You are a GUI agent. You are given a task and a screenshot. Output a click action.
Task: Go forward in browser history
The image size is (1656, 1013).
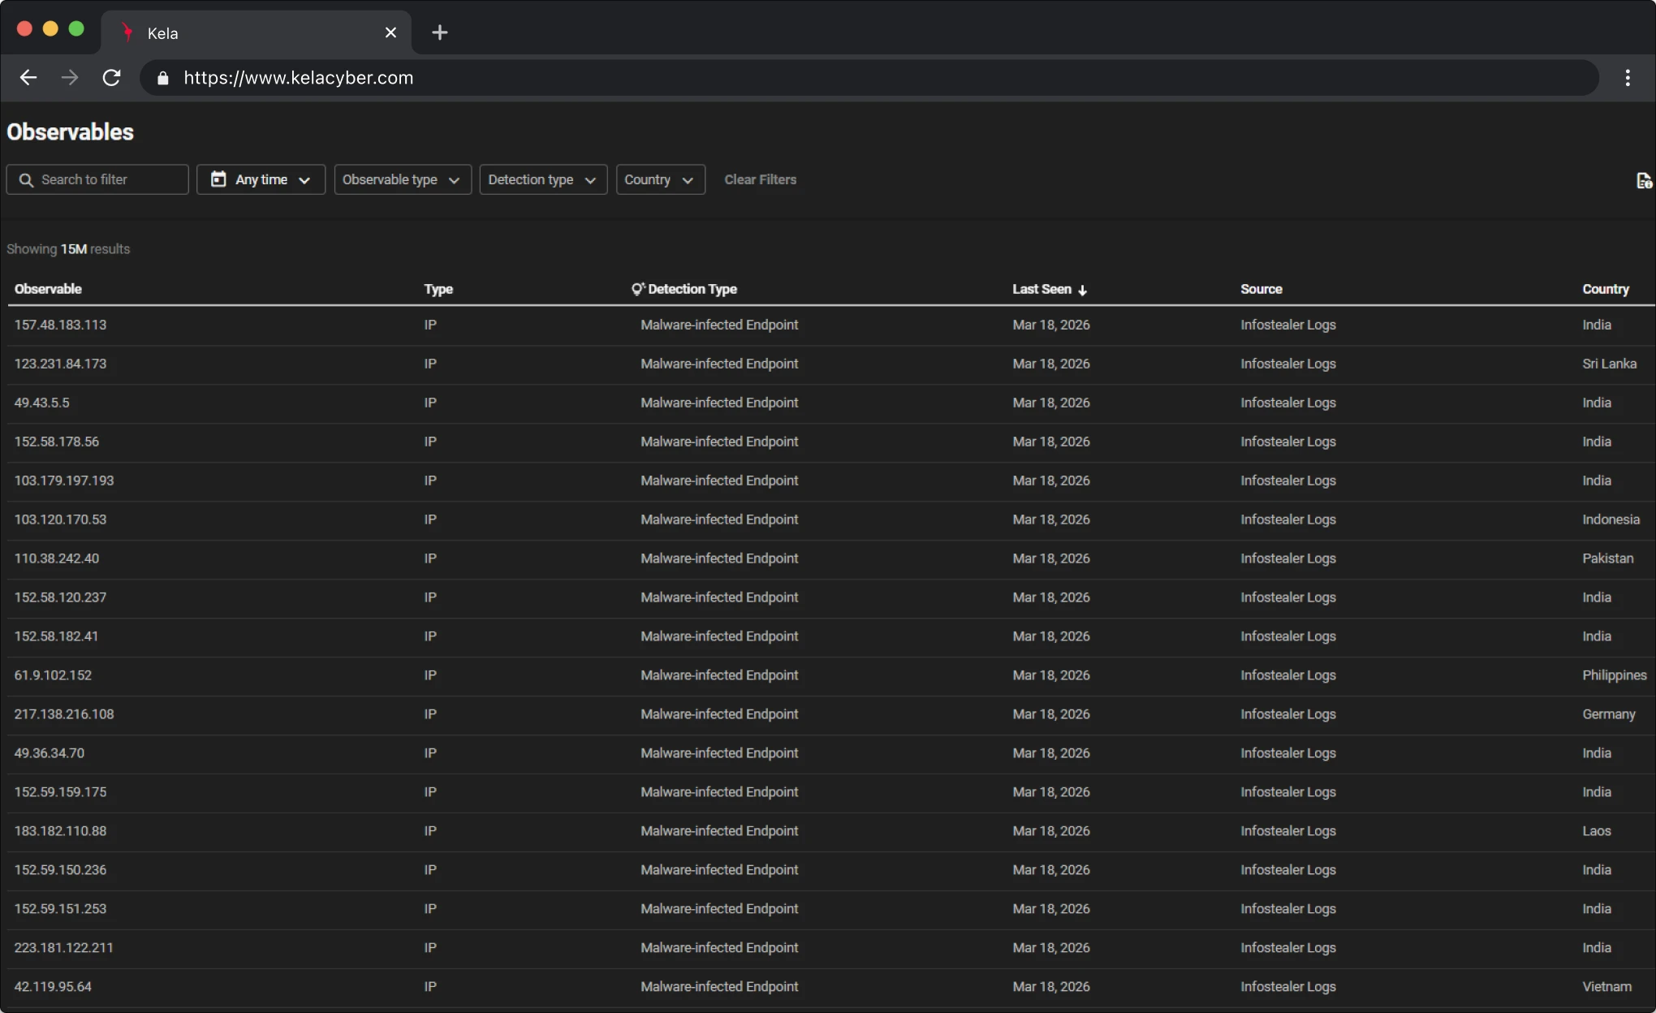tap(70, 78)
